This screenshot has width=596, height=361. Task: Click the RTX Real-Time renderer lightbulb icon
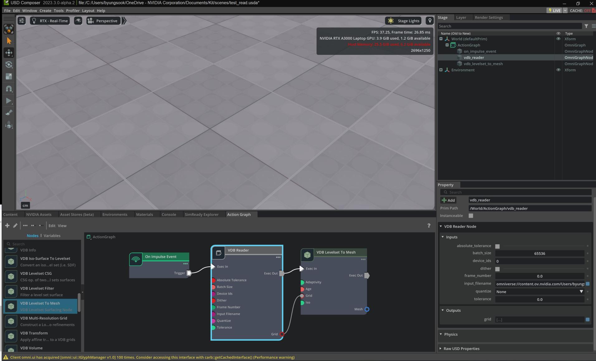[34, 21]
